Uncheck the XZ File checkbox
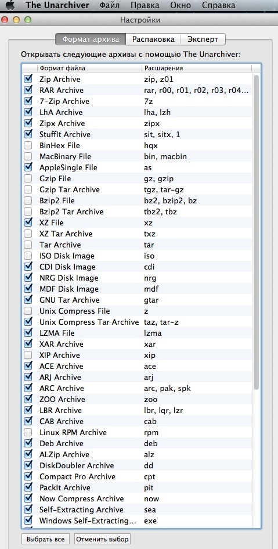Screen dimensions: 278x549 (28, 223)
